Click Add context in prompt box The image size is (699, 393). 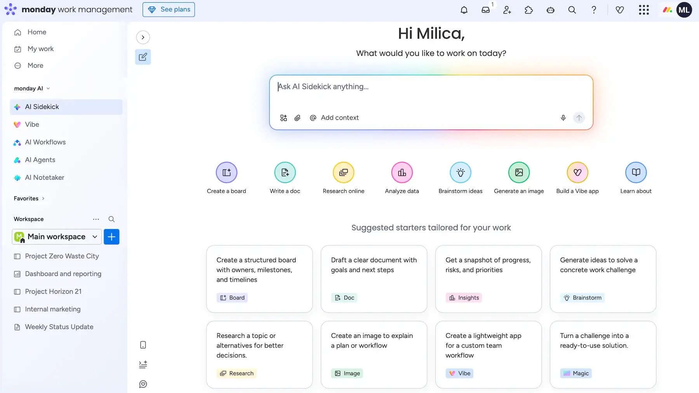coord(334,118)
